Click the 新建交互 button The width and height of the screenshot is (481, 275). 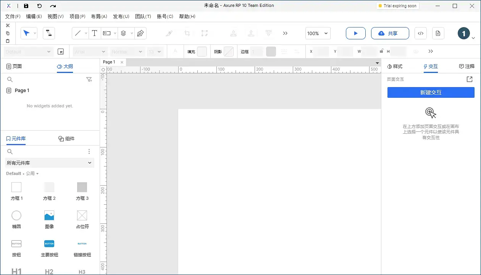tap(431, 92)
